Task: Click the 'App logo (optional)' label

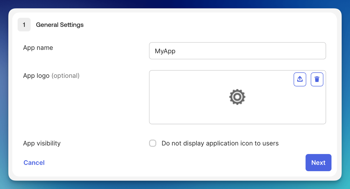Action: (x=51, y=76)
